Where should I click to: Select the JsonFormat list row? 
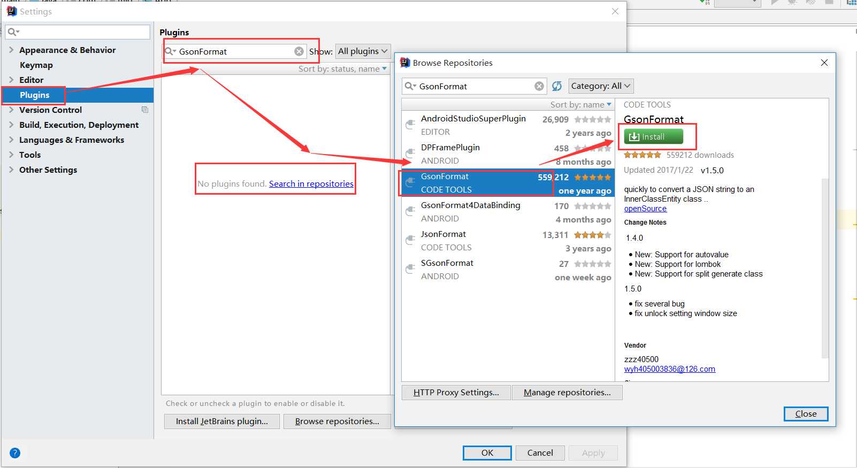click(508, 241)
